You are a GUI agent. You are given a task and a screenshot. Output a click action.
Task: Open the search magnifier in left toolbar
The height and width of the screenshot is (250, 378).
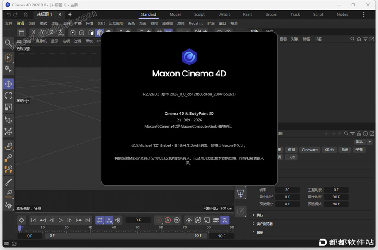(x=8, y=43)
